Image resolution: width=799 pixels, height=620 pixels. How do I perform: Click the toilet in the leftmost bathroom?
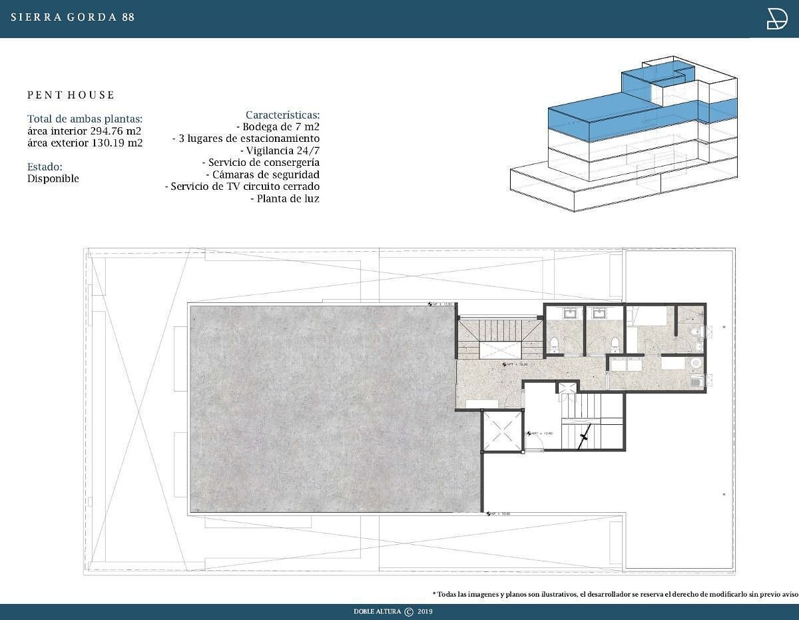click(554, 344)
